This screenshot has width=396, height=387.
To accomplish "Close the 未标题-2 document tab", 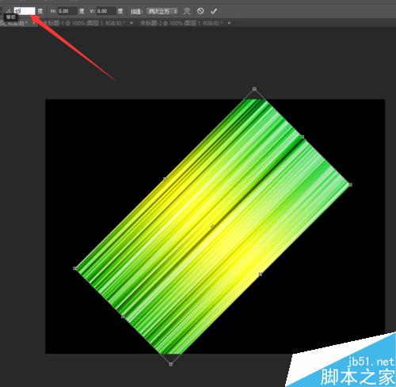I will [229, 23].
